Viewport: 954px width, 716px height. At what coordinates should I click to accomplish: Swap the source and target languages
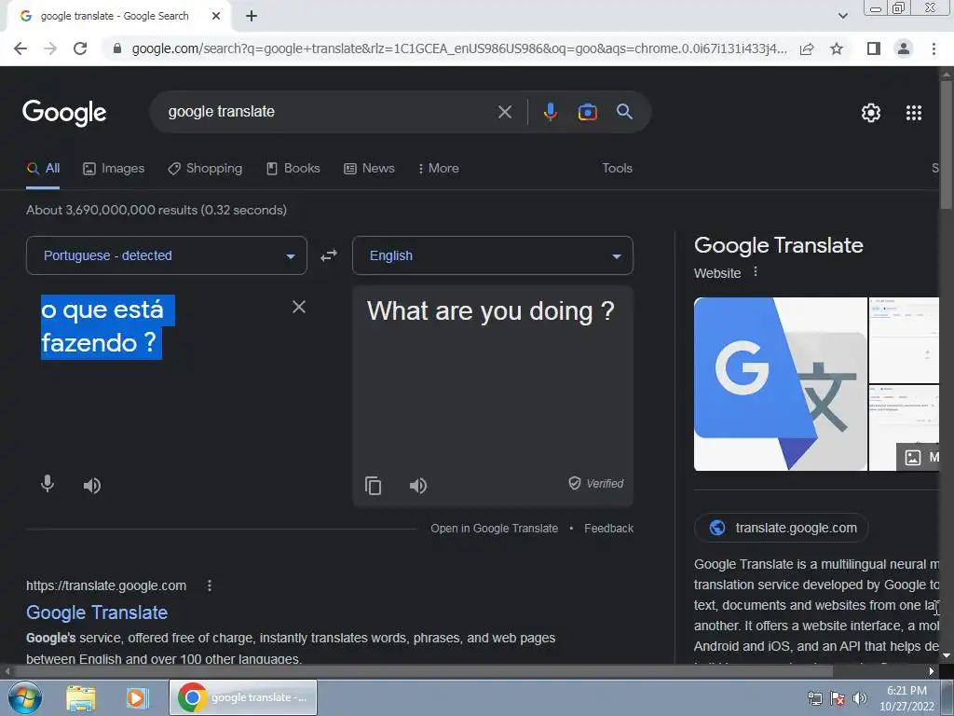point(329,255)
